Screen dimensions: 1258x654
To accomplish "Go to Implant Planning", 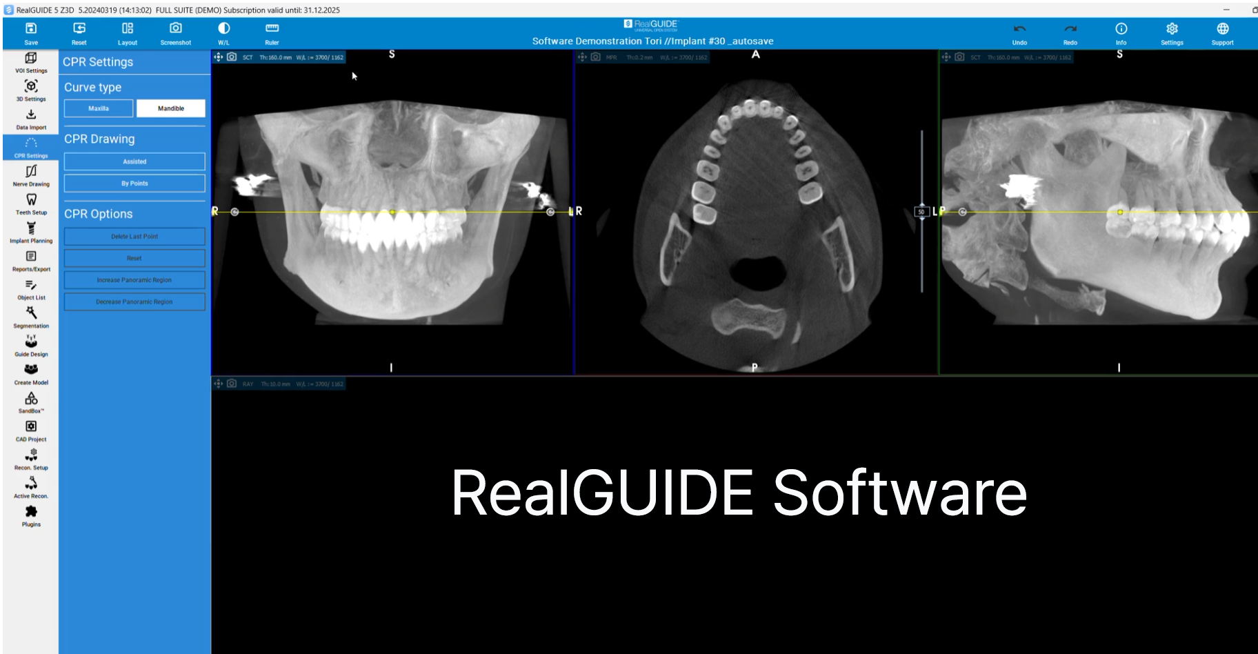I will 31,232.
